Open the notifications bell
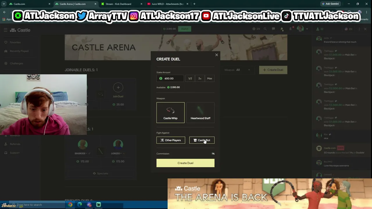372x209 pixels. point(282,29)
